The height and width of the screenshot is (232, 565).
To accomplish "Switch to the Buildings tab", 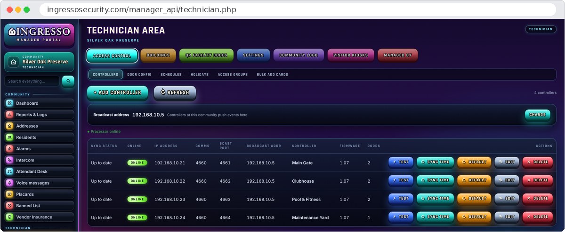I will 158,55.
